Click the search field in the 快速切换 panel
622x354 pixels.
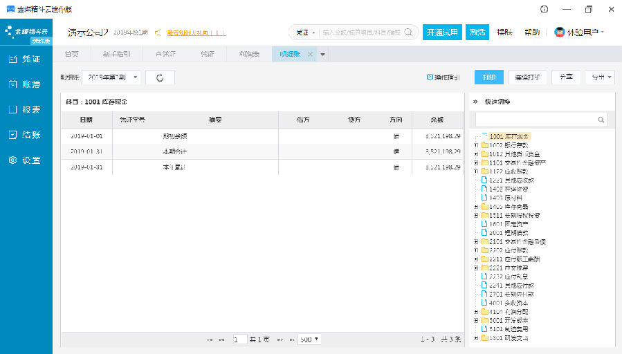(x=536, y=120)
